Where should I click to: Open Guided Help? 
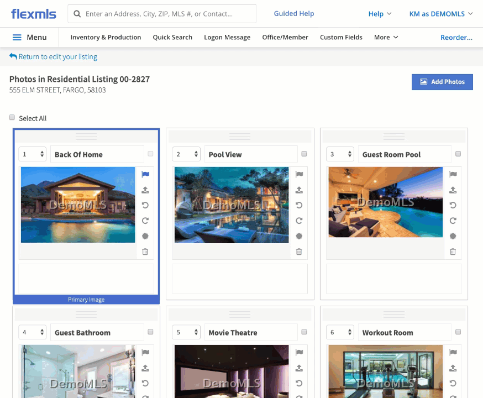(294, 14)
